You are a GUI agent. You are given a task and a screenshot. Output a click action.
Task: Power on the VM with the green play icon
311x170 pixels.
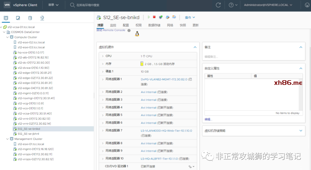click(x=149, y=17)
